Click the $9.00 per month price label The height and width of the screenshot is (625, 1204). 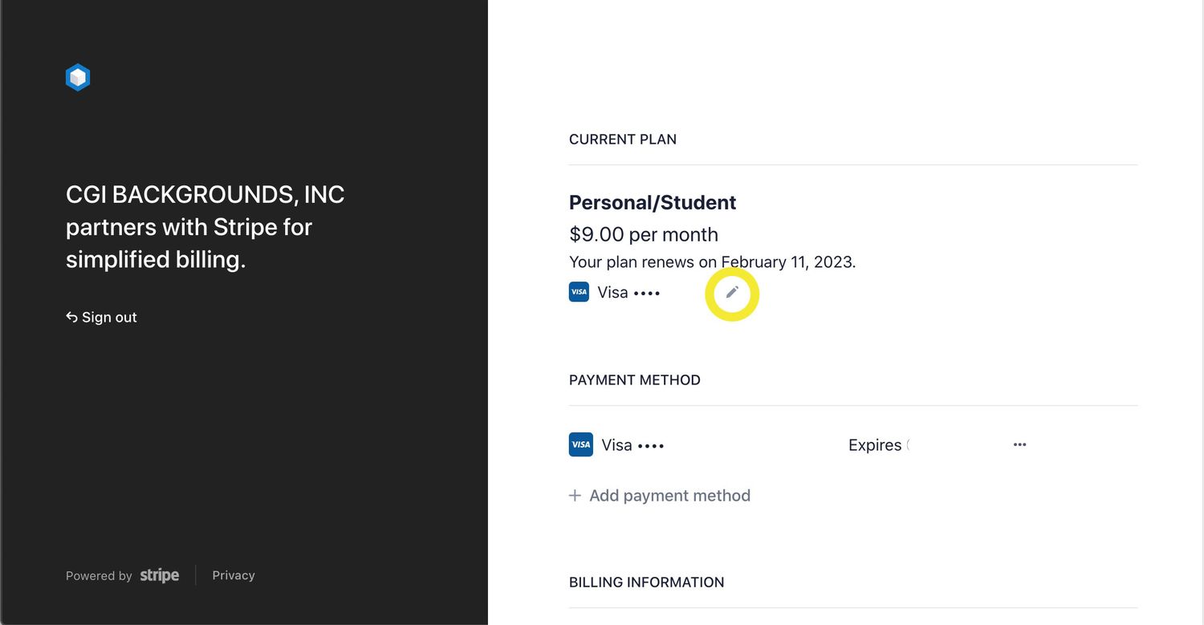tap(643, 234)
